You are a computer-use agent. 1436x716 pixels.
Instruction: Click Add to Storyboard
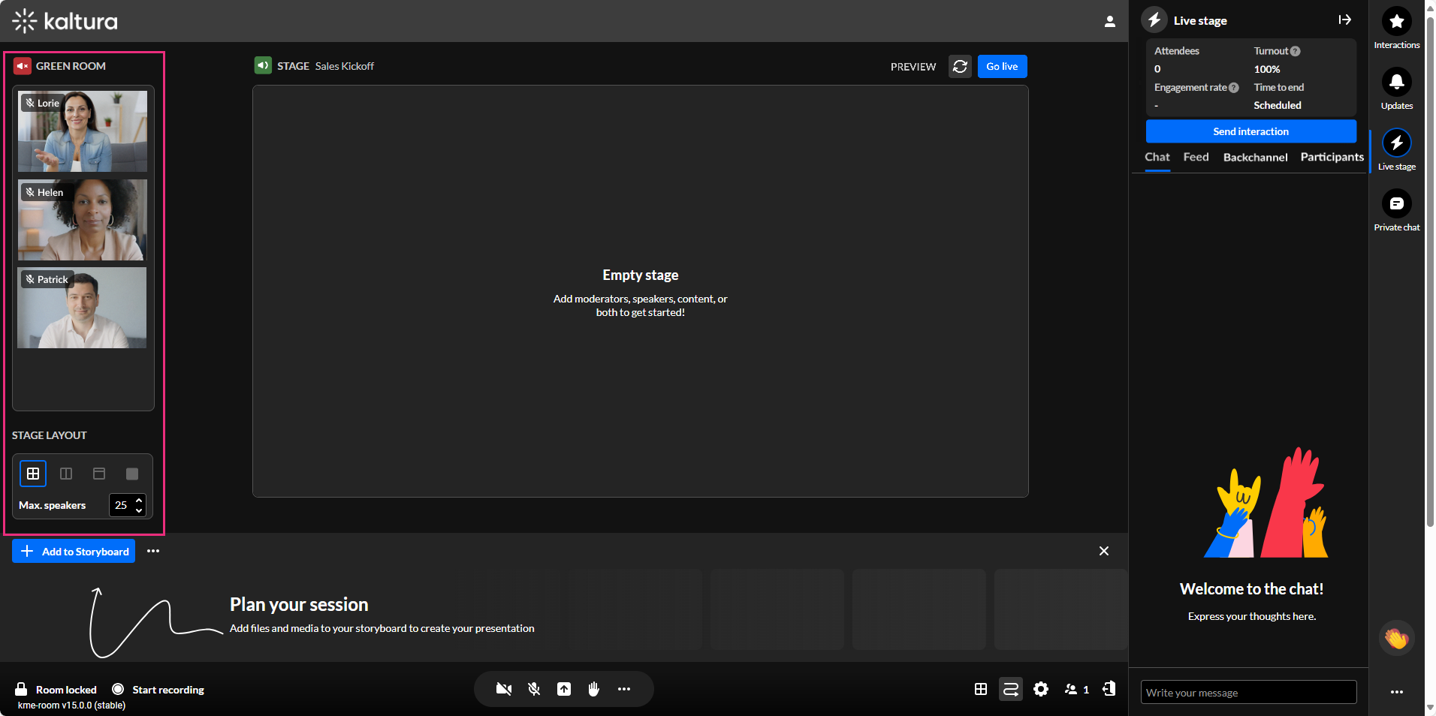(x=74, y=551)
